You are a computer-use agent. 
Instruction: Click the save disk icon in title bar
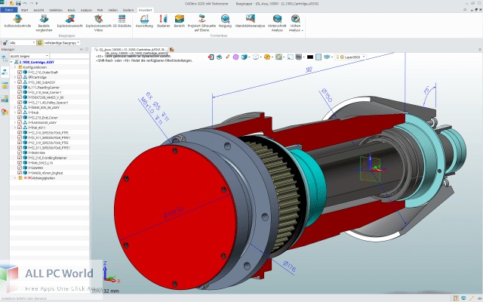18,3
